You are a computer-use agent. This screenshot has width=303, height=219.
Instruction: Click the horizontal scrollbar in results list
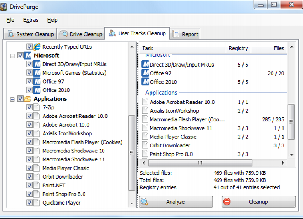pos(200,163)
